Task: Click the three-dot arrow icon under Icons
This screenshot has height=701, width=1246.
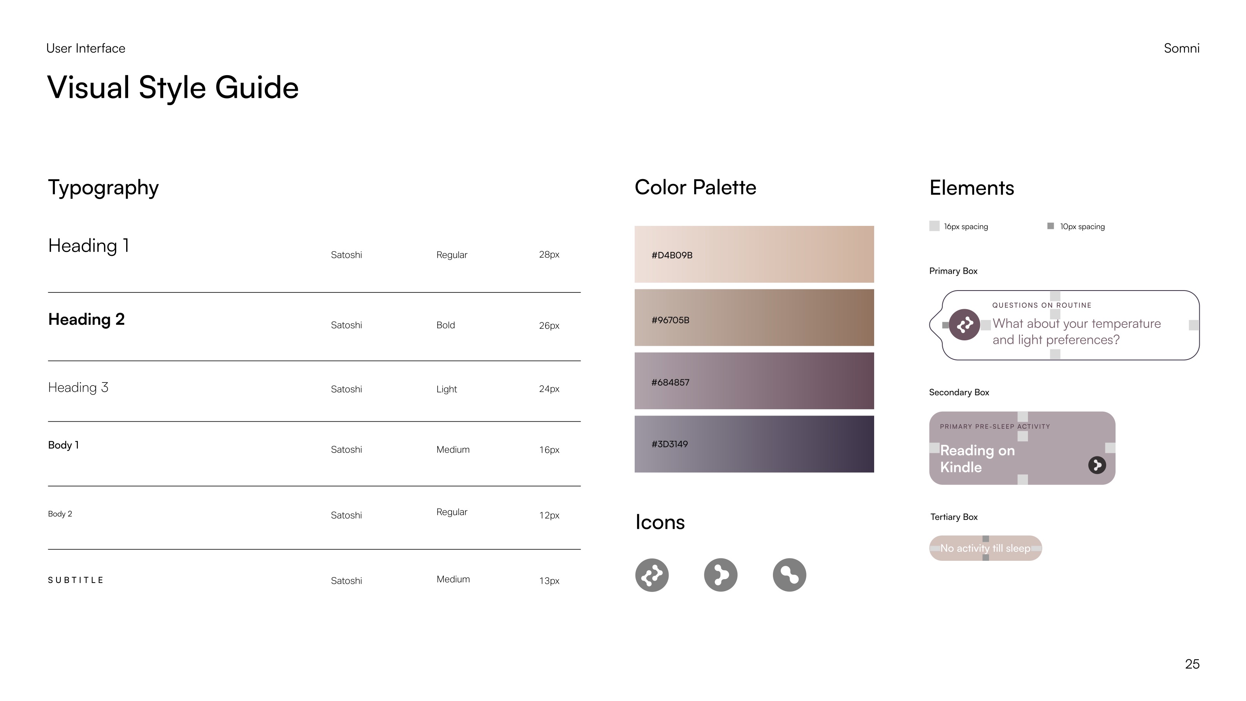Action: pos(721,575)
